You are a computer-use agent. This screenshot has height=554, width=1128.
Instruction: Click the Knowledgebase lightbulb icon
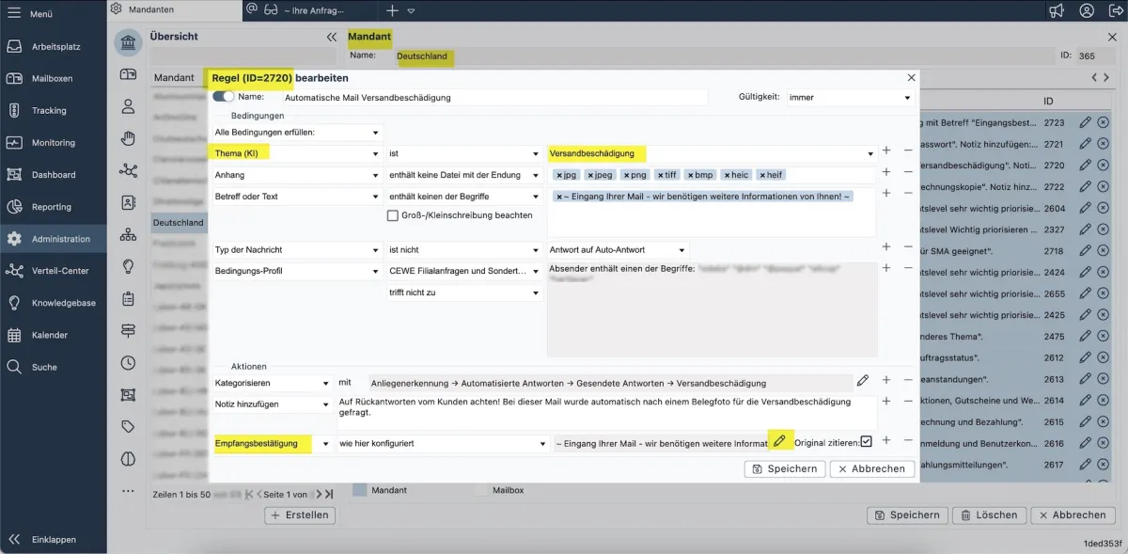pos(14,303)
